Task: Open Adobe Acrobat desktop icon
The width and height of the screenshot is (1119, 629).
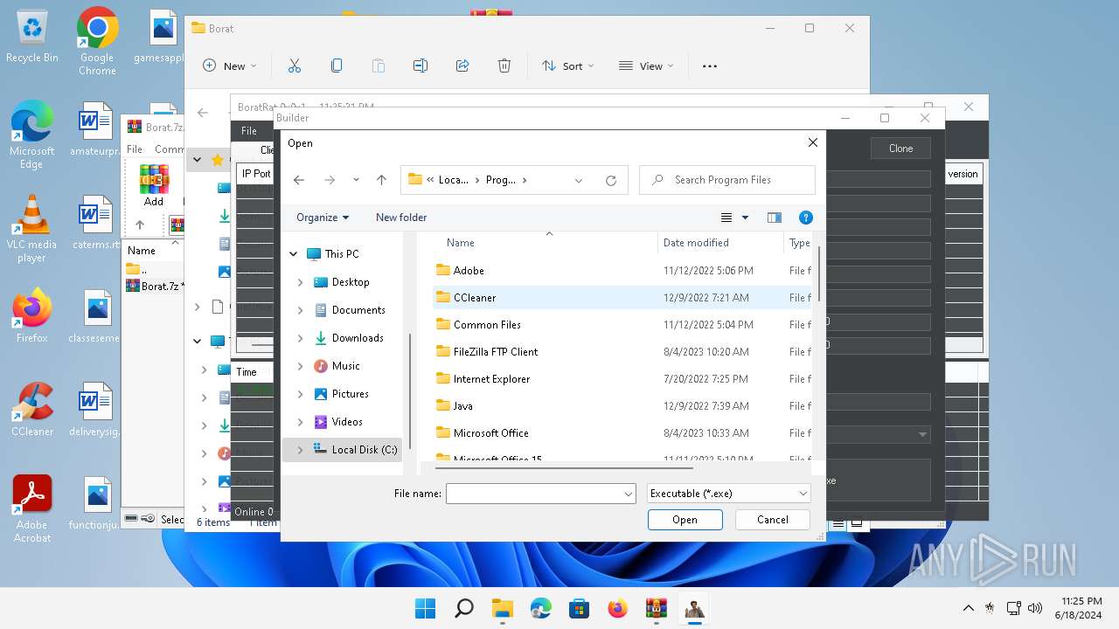Action: pos(31,509)
